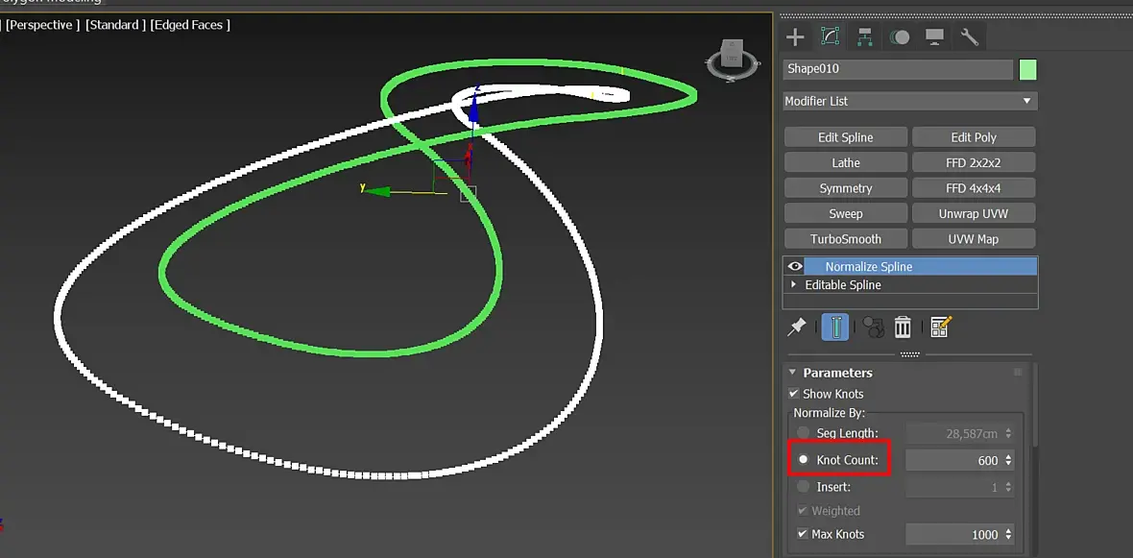Toggle Normalize Spline visibility eye
Viewport: 1133px width, 558px height.
coord(795,266)
